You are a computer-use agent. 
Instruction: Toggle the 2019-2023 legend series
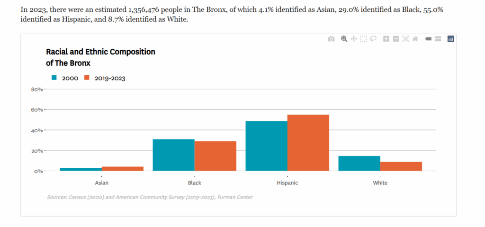coord(109,78)
